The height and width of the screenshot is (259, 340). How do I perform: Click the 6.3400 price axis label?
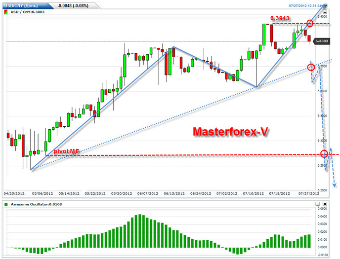click(322, 91)
